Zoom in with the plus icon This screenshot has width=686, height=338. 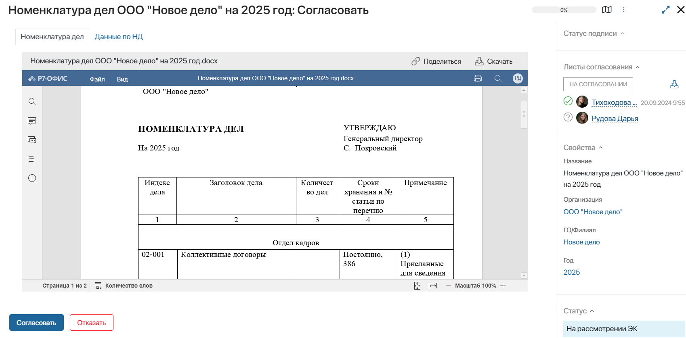point(503,286)
